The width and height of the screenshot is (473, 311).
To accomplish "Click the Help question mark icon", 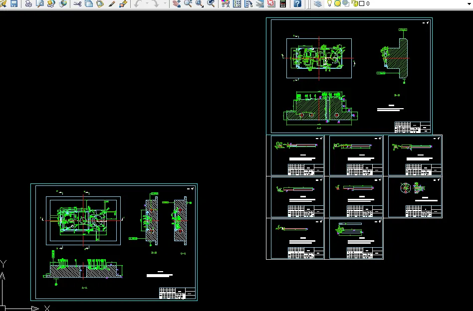I will click(x=297, y=3).
